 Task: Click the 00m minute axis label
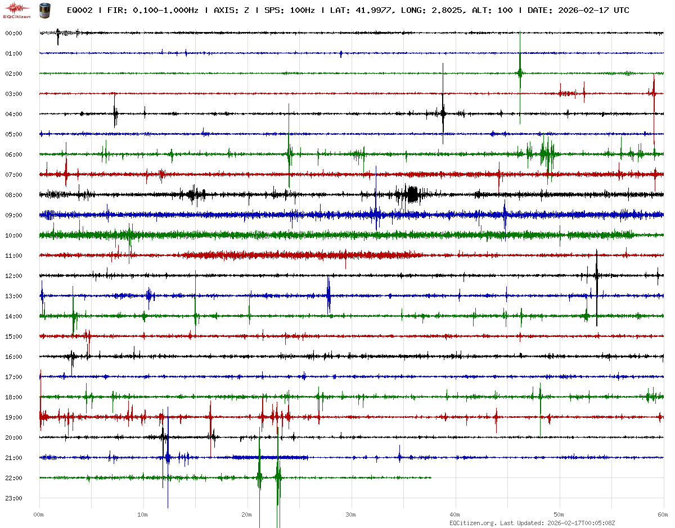[39, 515]
